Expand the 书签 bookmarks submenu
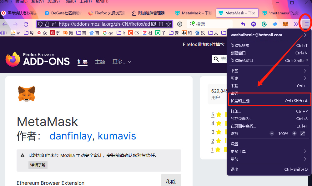 click(x=269, y=71)
